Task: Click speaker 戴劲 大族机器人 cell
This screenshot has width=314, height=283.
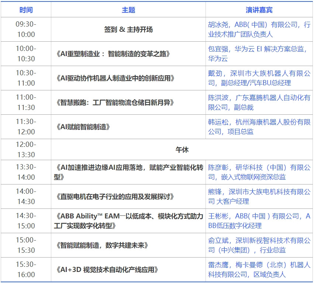Action: coord(259,78)
